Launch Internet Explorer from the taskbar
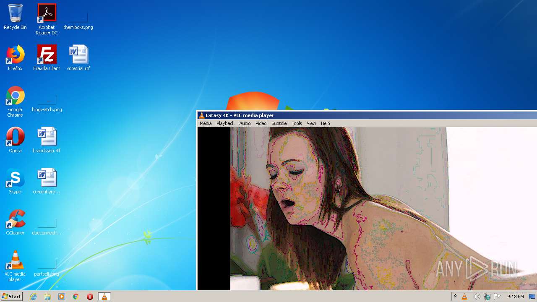This screenshot has width=537, height=302. coord(34,297)
